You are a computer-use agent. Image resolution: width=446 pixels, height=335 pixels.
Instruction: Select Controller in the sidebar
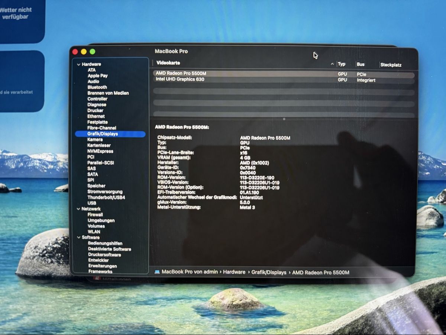click(97, 99)
